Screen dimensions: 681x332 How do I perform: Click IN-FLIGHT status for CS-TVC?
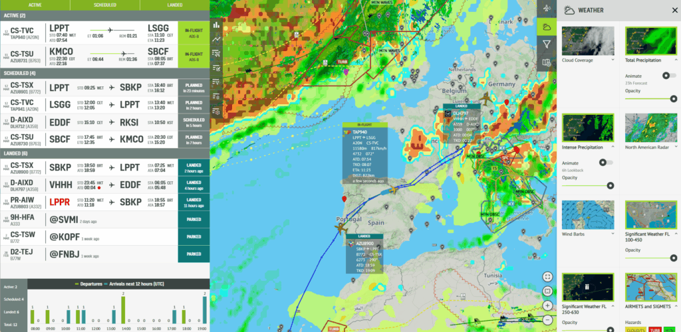click(194, 33)
